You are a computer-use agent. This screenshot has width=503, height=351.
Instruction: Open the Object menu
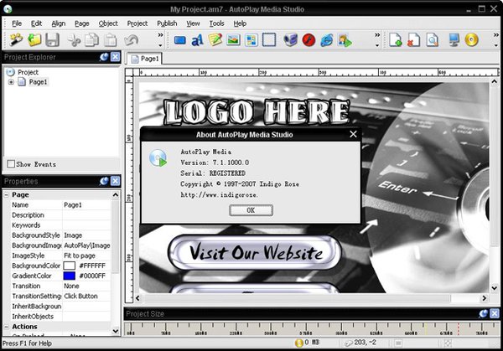click(108, 23)
